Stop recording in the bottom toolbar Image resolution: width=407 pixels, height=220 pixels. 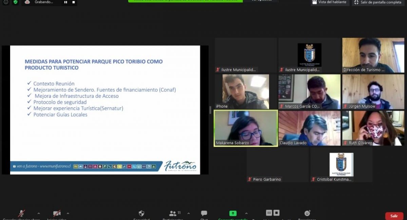(277, 213)
